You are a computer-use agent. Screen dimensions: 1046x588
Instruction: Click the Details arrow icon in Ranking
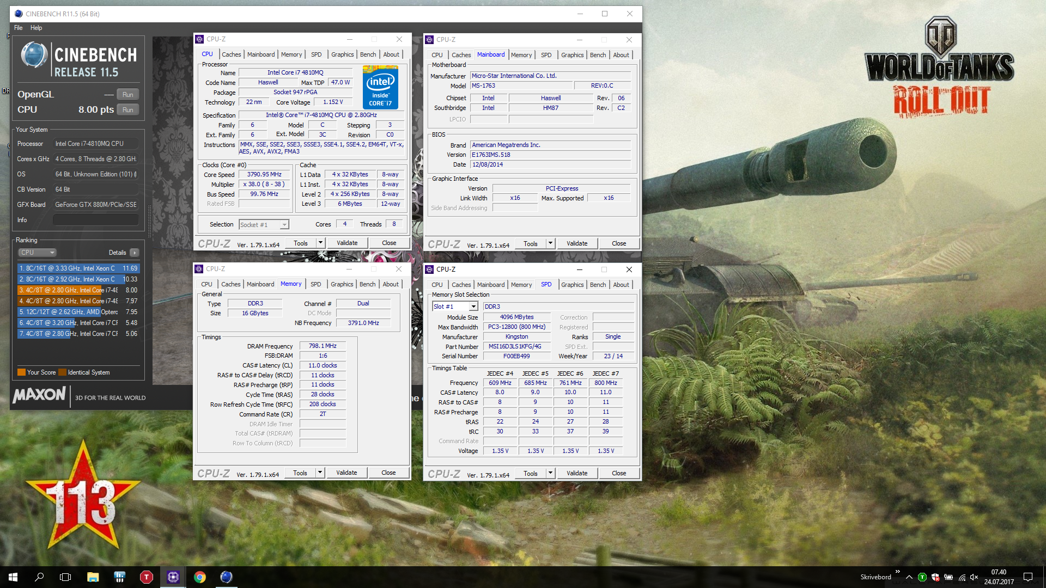tap(135, 253)
